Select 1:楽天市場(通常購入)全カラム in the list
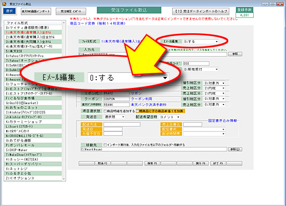Screen dimensions: 286x206 click(x=33, y=32)
